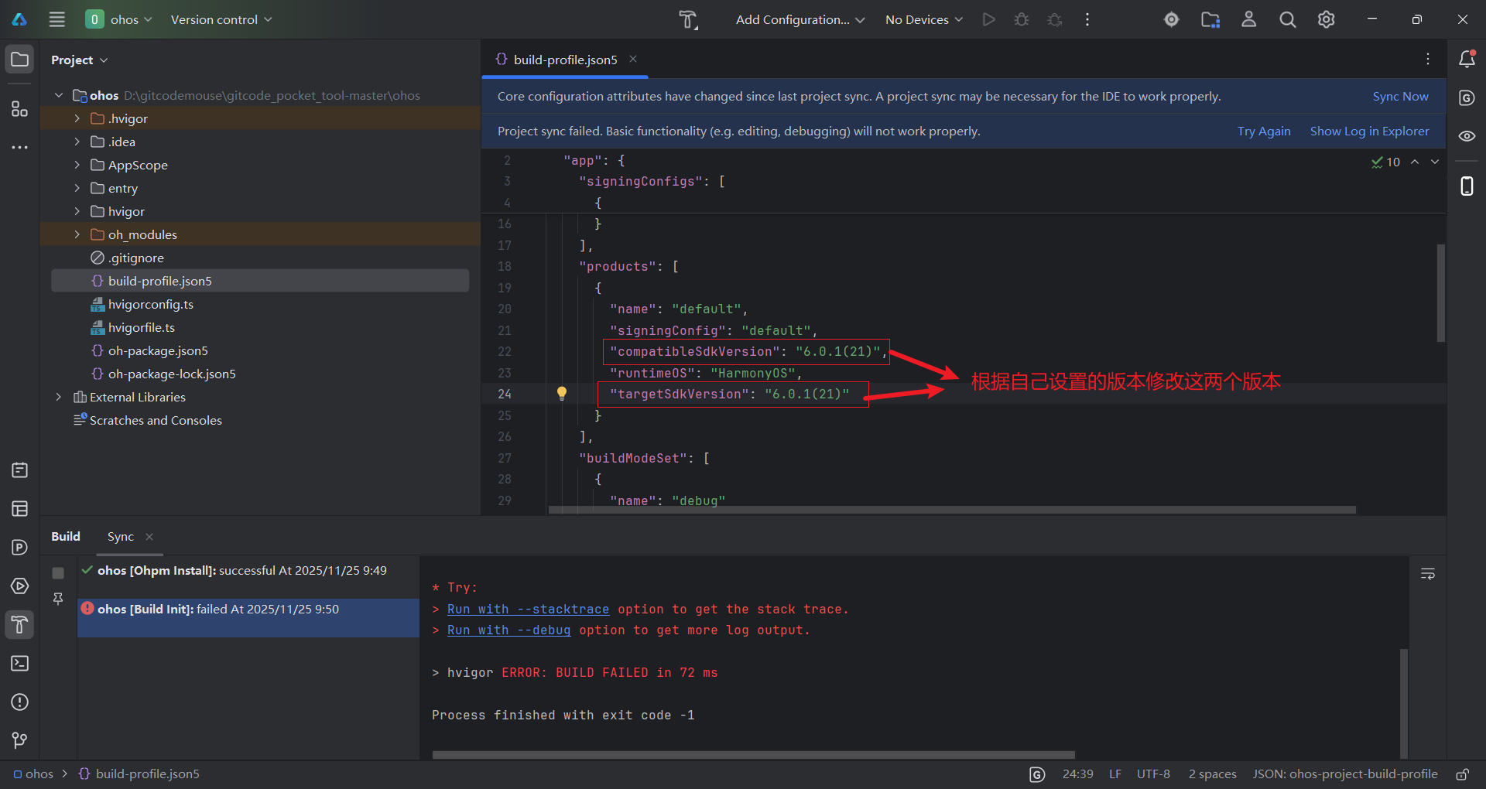Click the Stop build square icon
This screenshot has width=1486, height=789.
[58, 573]
